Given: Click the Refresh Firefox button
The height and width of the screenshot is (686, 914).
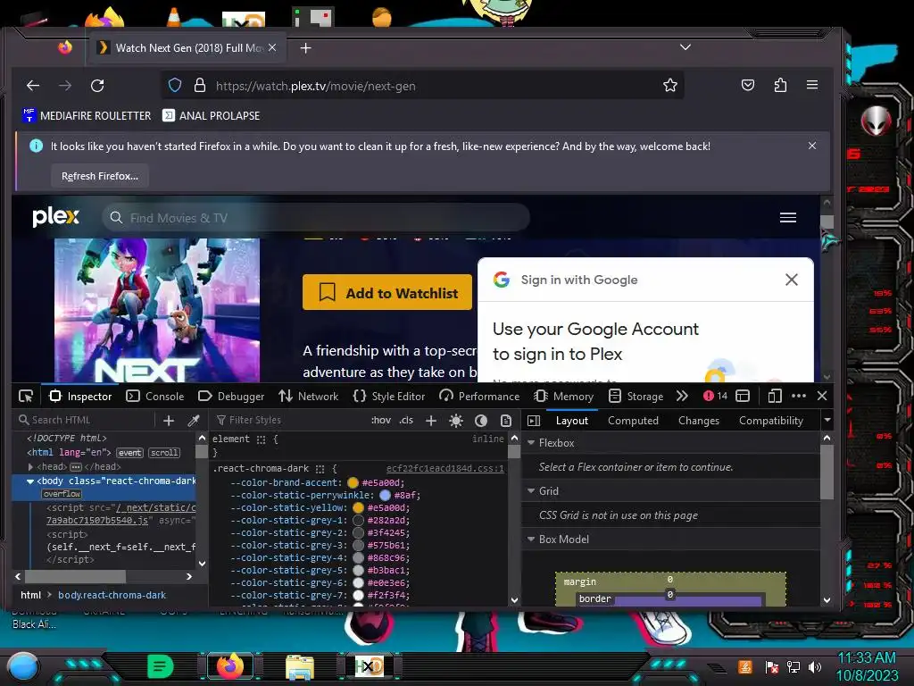Looking at the screenshot, I should (x=100, y=176).
